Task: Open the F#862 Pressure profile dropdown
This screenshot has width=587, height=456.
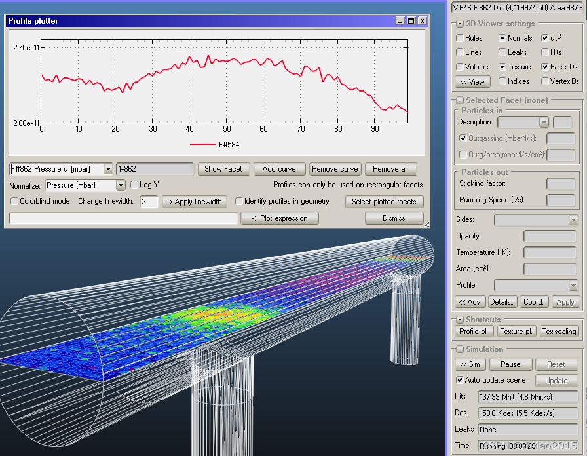Action: pos(108,169)
